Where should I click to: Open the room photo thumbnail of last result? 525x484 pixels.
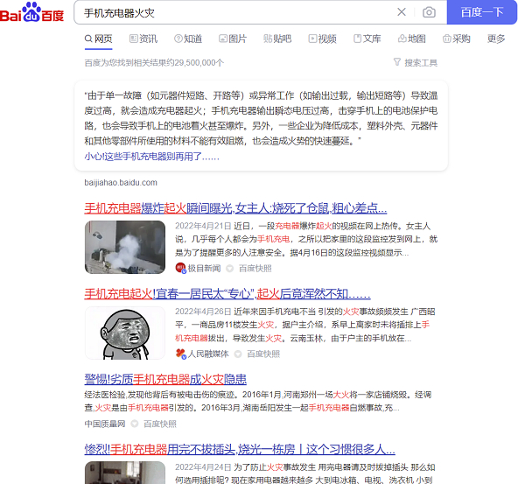pyautogui.click(x=125, y=473)
